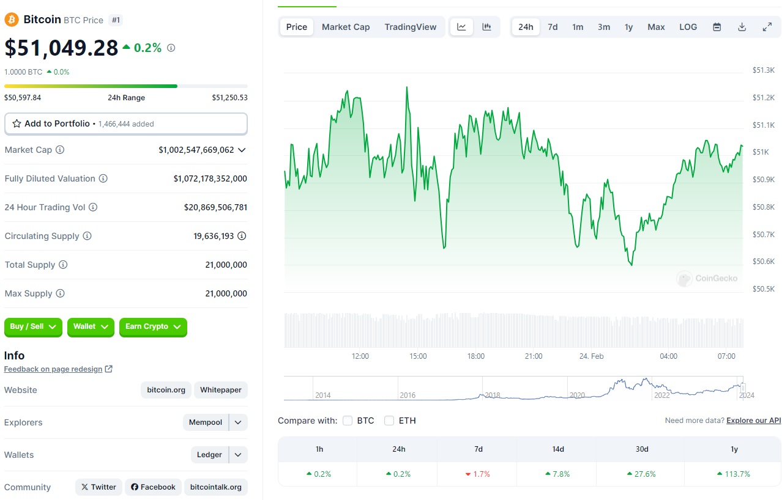Switch to candlestick chart icon

tap(486, 27)
